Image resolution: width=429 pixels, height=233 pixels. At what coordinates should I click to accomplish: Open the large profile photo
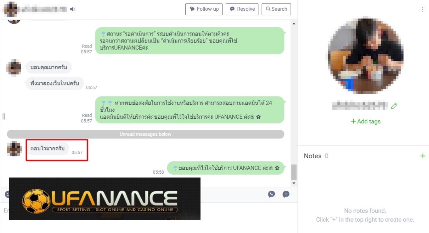pos(365,55)
